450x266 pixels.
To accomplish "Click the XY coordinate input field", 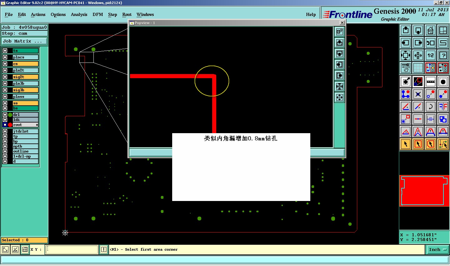I will pyautogui.click(x=72, y=249).
